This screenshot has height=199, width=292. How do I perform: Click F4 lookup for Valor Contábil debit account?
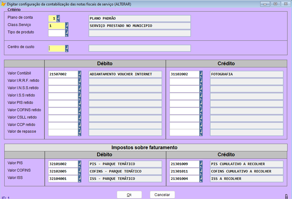click(x=80, y=74)
